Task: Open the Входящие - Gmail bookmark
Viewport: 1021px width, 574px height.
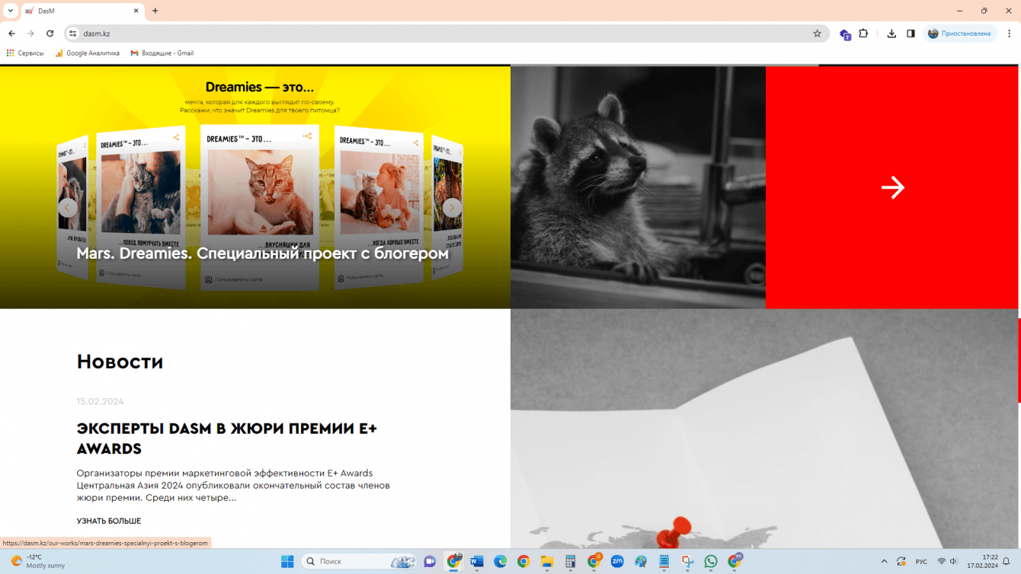Action: click(x=162, y=53)
